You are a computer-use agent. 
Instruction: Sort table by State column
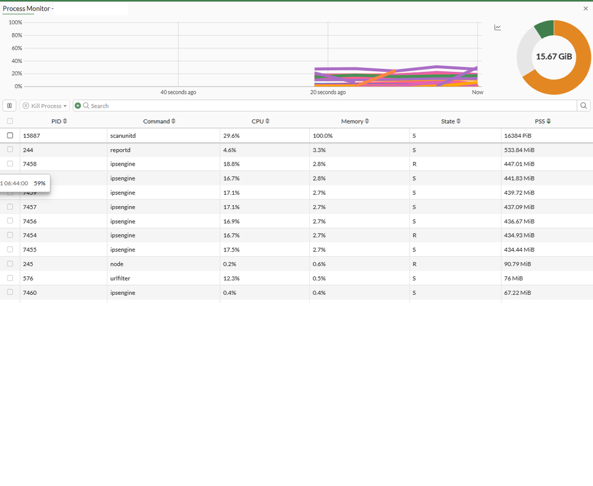451,121
